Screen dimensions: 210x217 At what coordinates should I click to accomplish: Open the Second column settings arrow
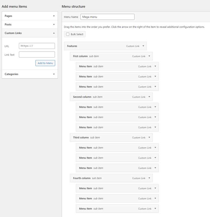149,97
